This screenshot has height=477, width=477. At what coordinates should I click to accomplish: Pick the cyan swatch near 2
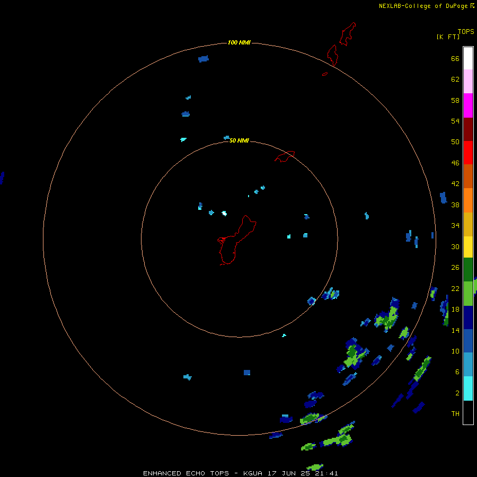pos(468,388)
